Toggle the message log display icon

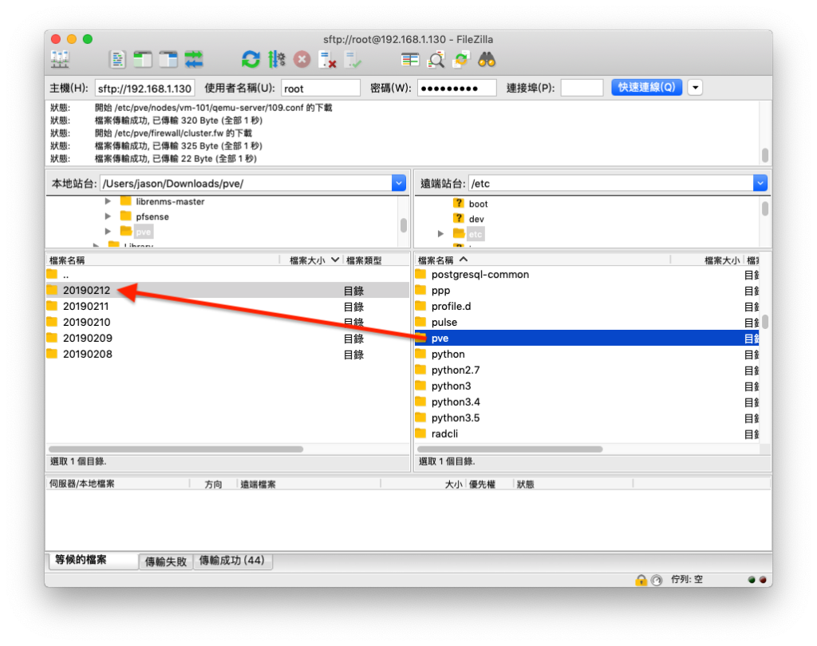point(118,59)
